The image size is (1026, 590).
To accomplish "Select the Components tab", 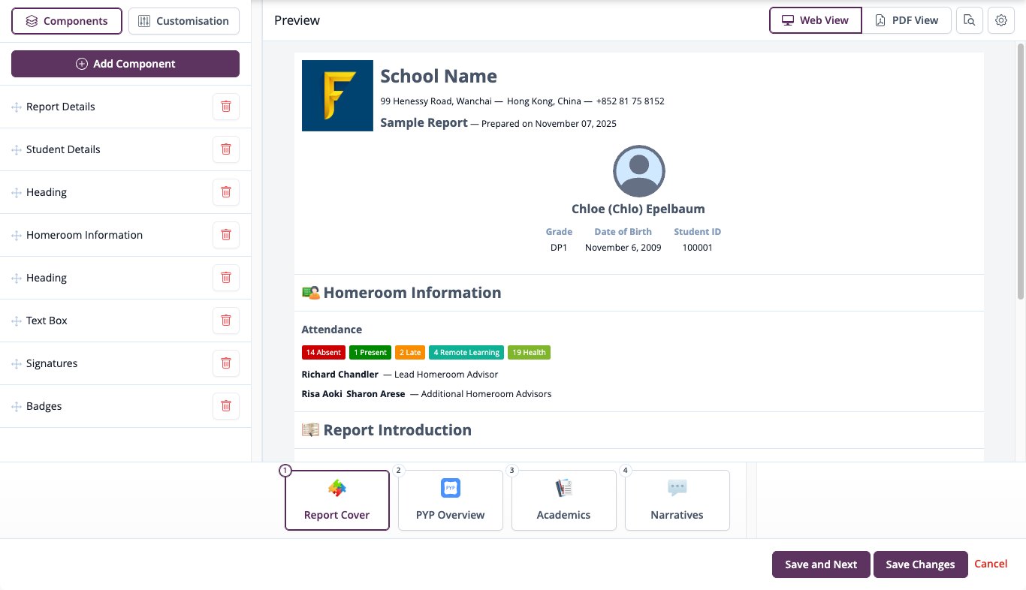I will (66, 21).
